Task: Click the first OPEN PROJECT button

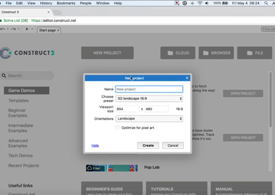Action: click(243, 93)
